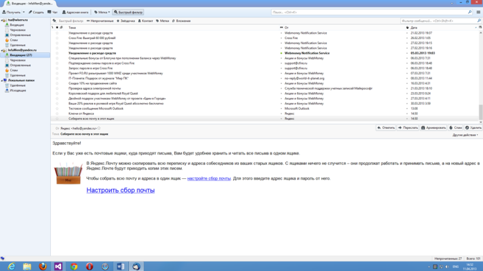The image size is (483, 271).
Task: Delete the message with Удалить button
Action: (x=474, y=128)
